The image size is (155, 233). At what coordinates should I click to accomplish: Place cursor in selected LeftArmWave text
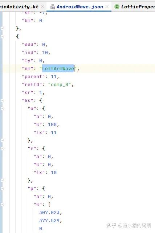pyautogui.click(x=58, y=68)
